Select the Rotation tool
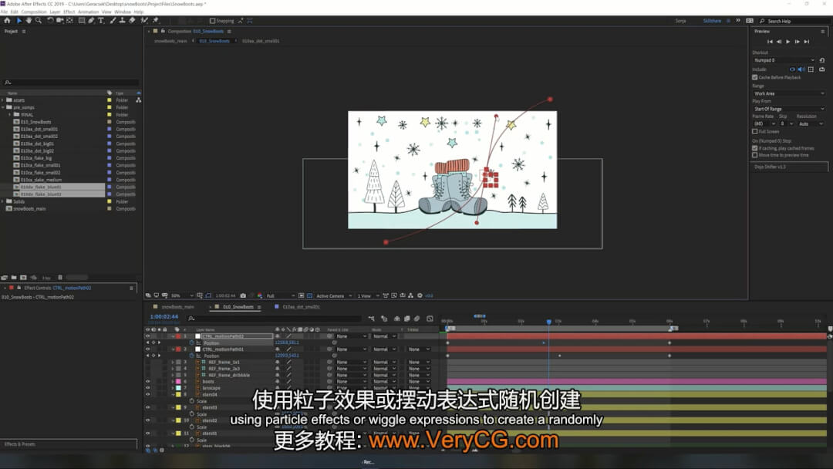 point(50,21)
